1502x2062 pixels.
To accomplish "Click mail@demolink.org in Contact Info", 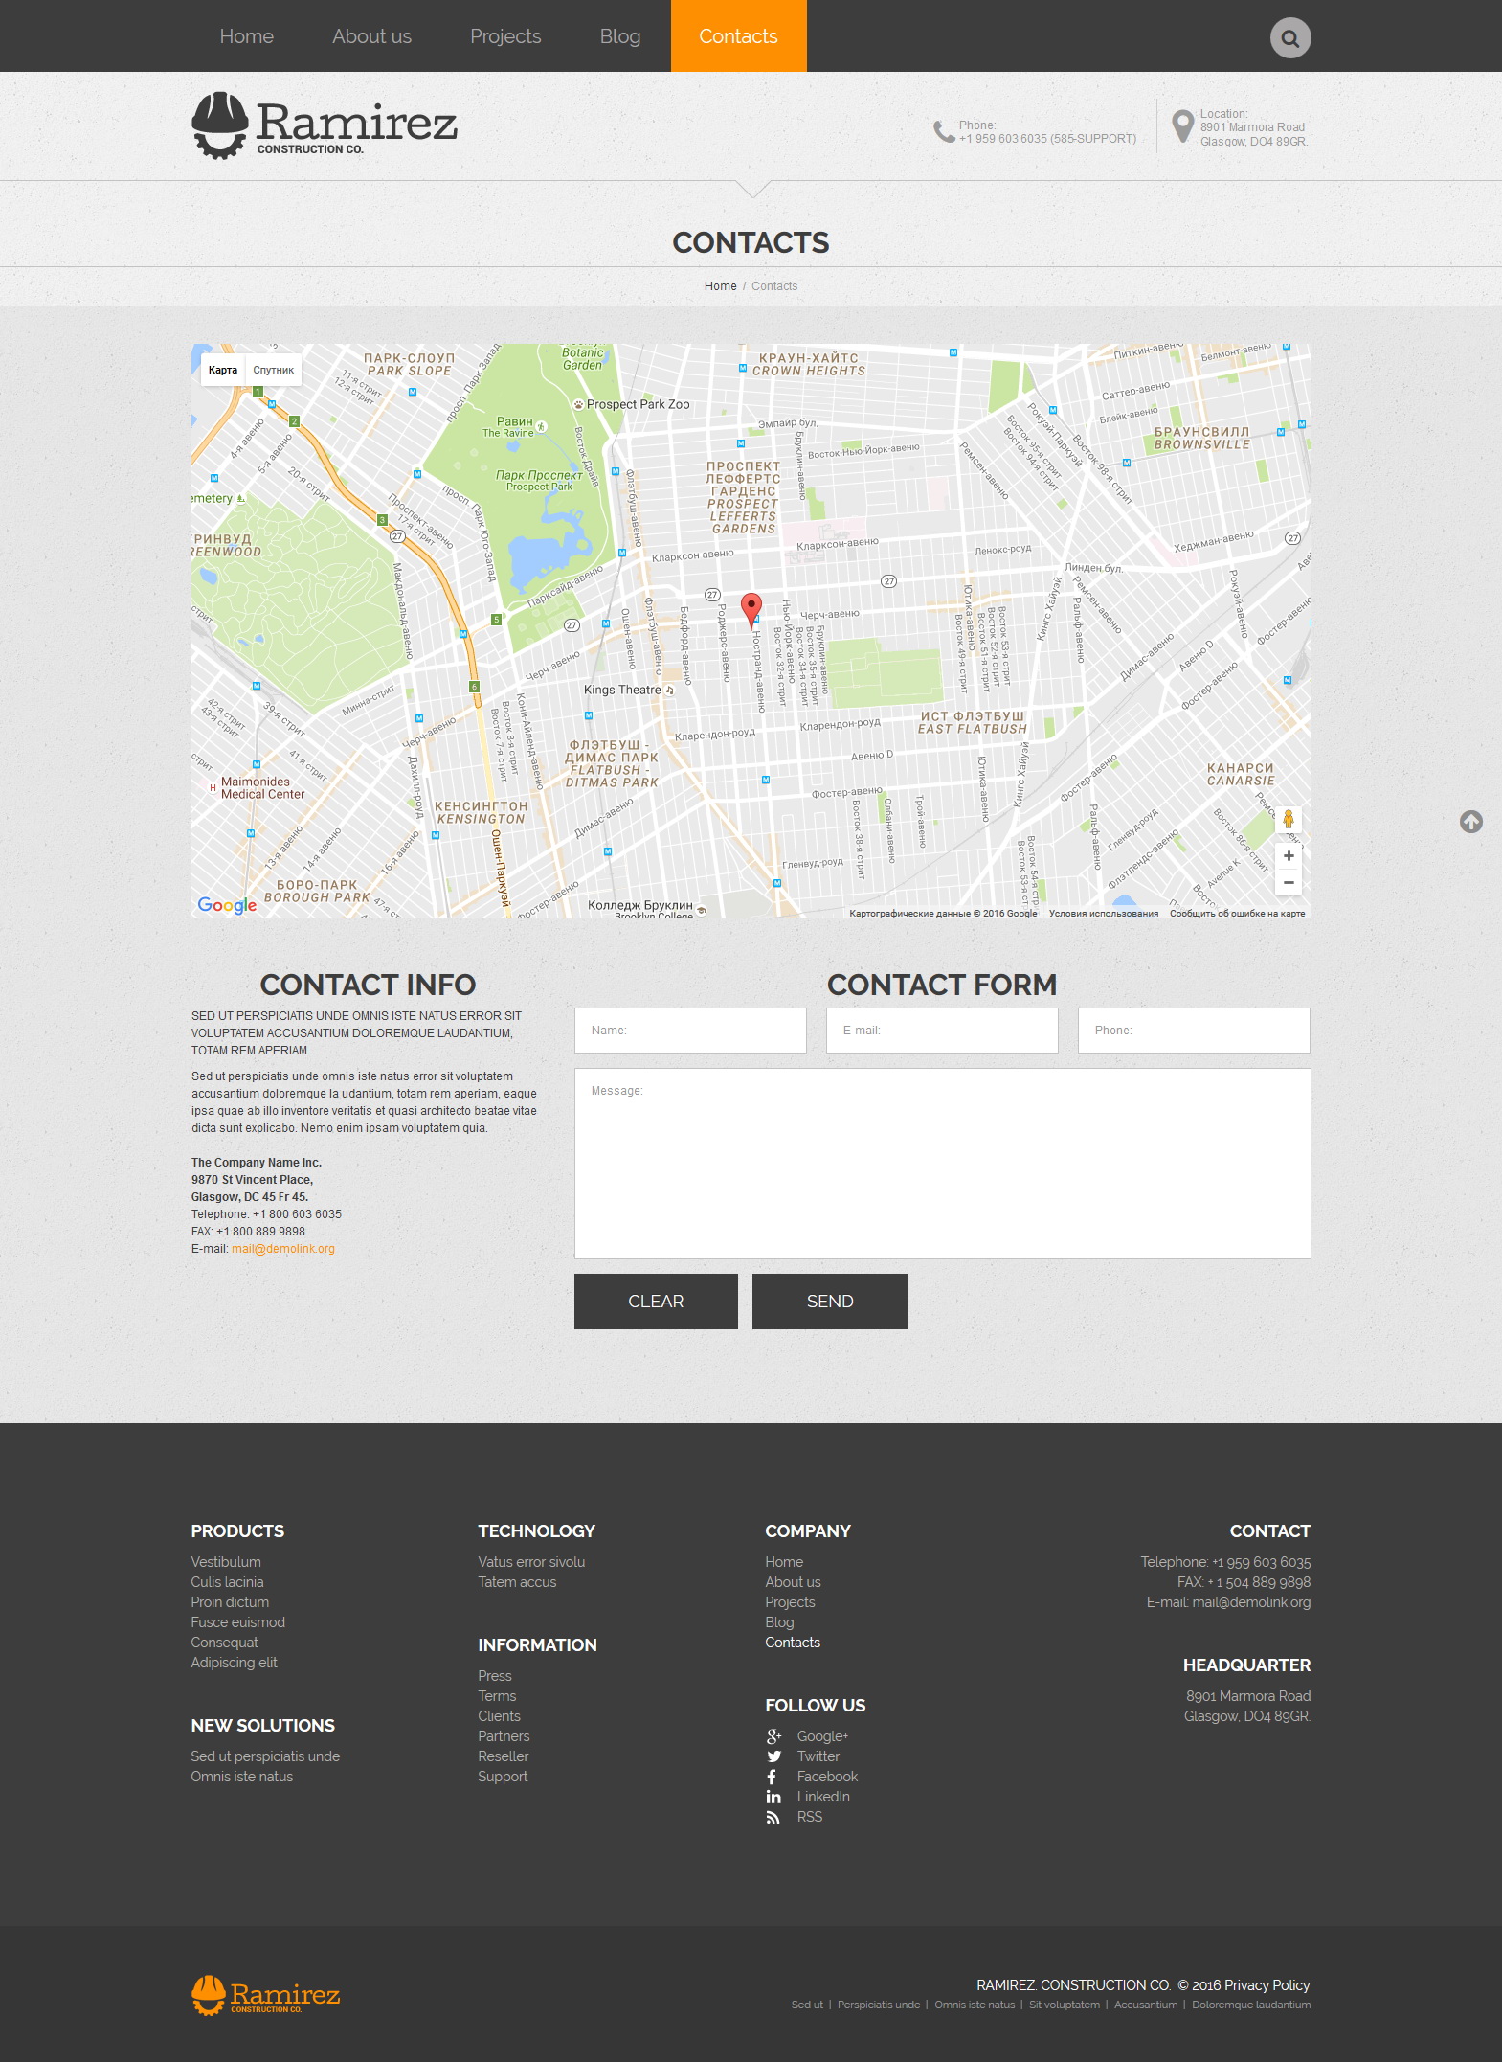I will (x=283, y=1249).
